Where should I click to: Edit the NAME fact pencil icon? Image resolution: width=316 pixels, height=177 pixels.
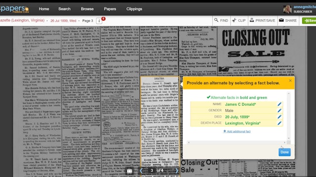(279, 104)
